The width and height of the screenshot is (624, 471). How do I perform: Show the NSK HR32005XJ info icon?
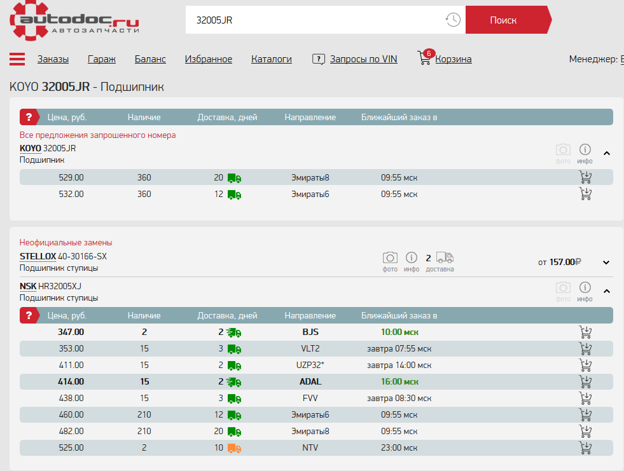pyautogui.click(x=585, y=287)
